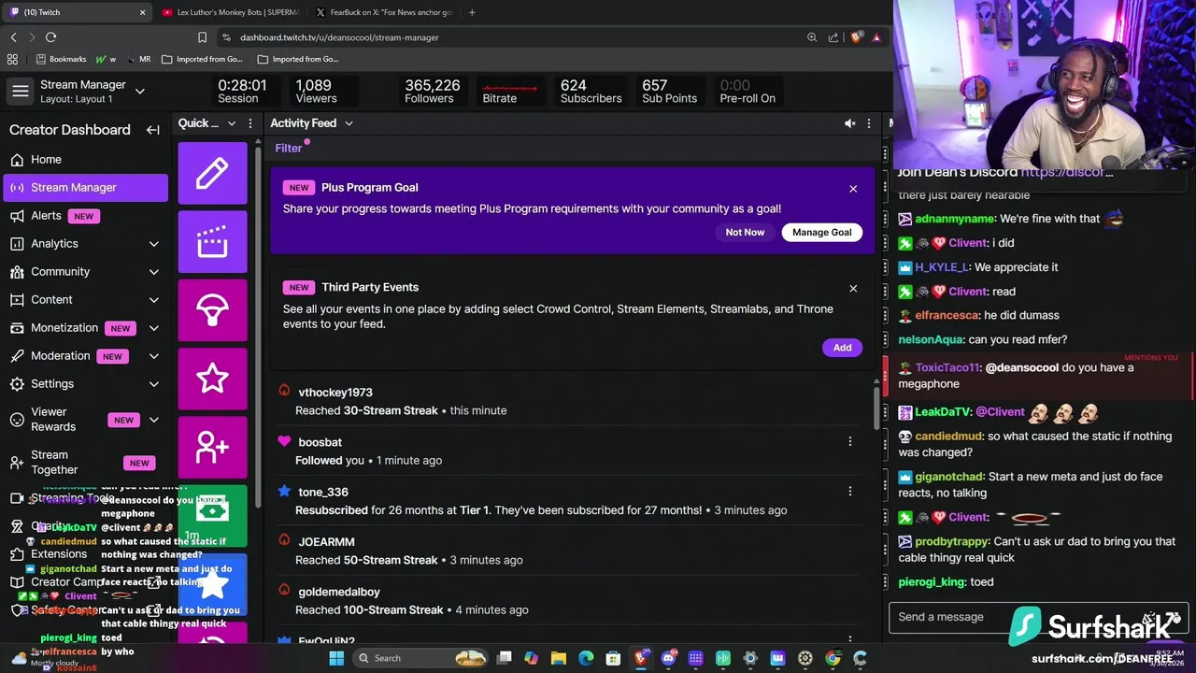Expand the Content section
The image size is (1196, 673).
154,300
